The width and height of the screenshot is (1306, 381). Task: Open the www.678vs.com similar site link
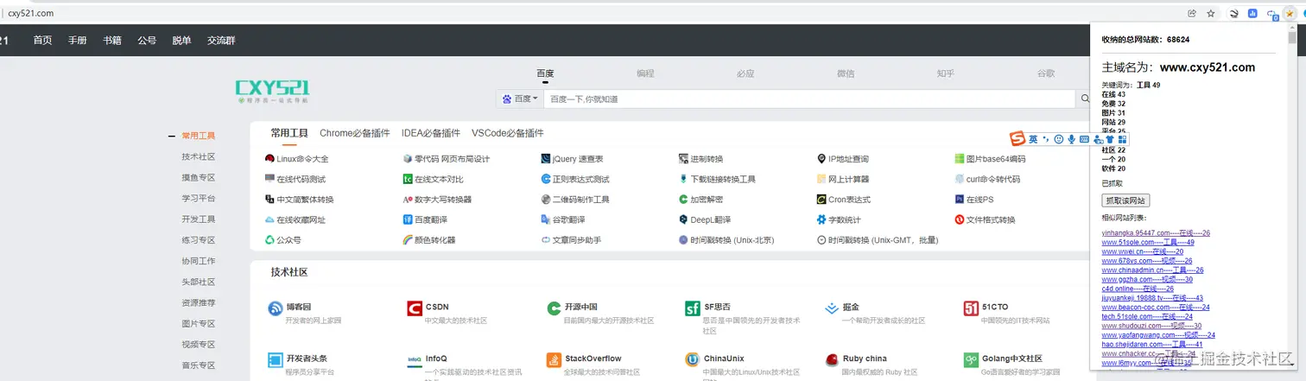click(x=1147, y=261)
